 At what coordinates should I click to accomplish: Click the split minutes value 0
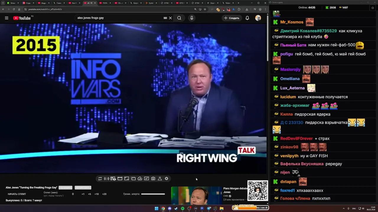click(x=73, y=194)
